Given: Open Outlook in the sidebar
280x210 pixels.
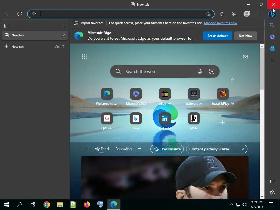Looking at the screenshot, I should point(272,48).
